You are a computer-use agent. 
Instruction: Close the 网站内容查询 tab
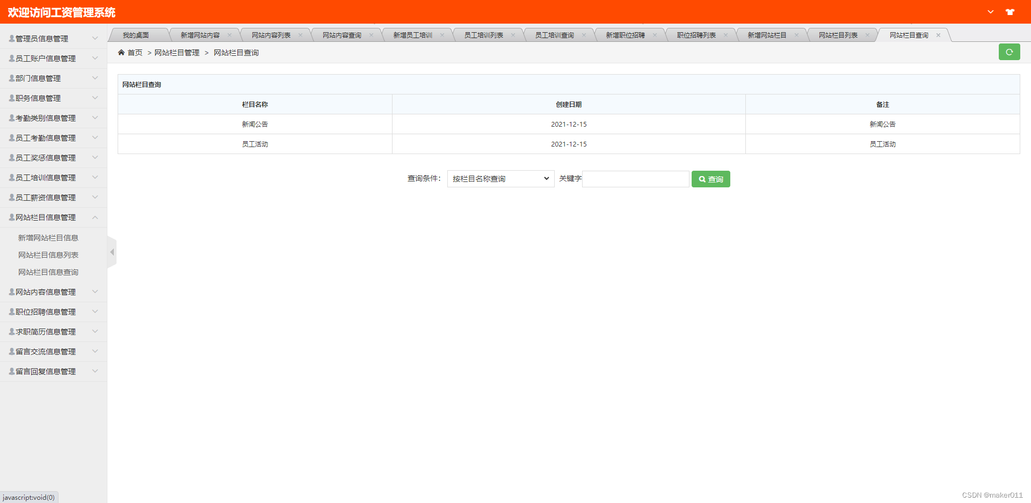click(371, 35)
